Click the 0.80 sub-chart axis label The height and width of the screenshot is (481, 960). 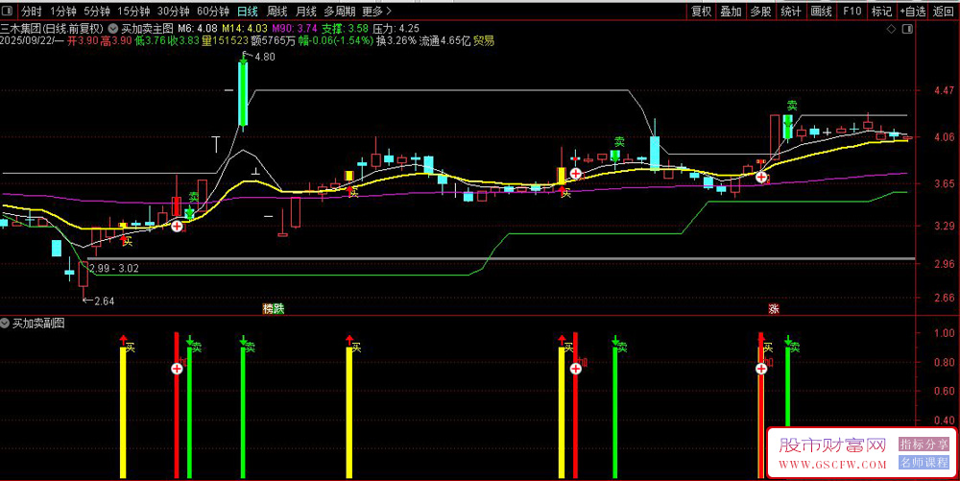pos(942,362)
